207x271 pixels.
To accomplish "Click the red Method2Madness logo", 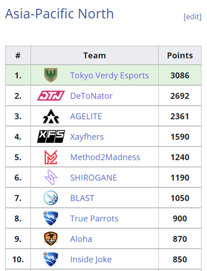I will [x=51, y=157].
